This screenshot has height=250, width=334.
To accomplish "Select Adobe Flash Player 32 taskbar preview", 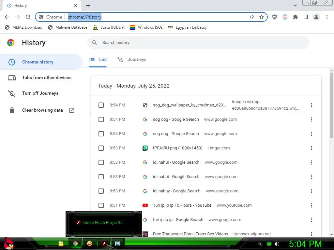I will 104,224.
